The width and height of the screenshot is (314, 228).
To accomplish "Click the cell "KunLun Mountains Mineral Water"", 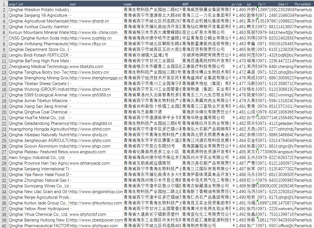I will point(39,32).
